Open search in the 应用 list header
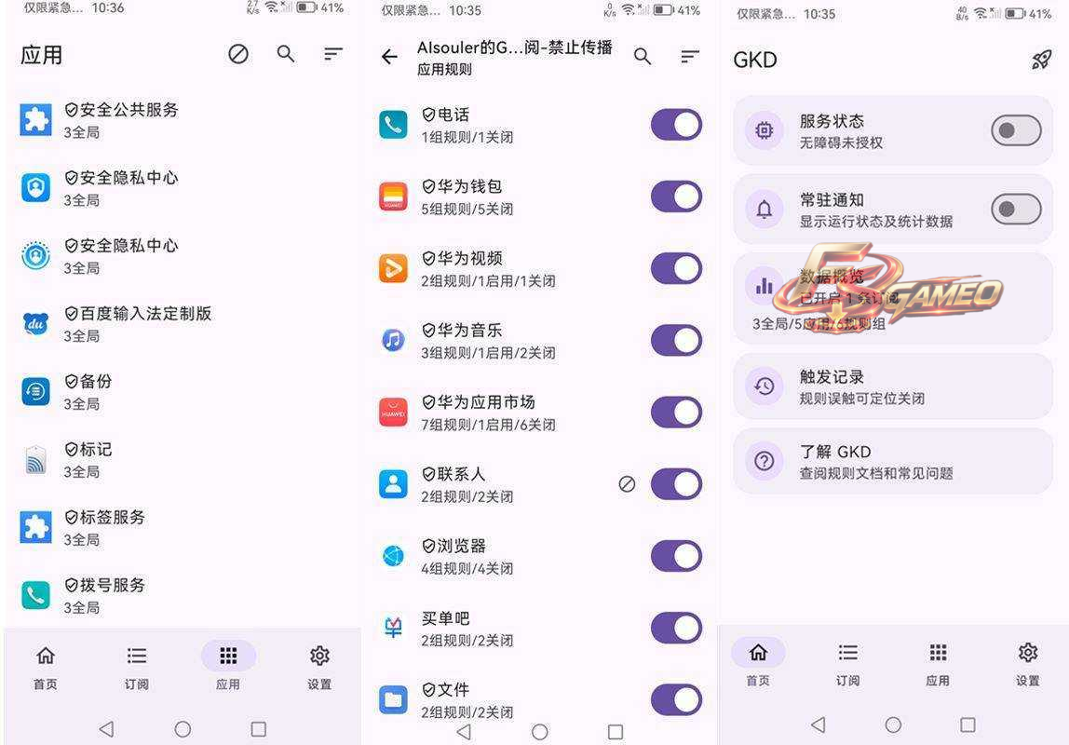1069x745 pixels. (x=286, y=54)
